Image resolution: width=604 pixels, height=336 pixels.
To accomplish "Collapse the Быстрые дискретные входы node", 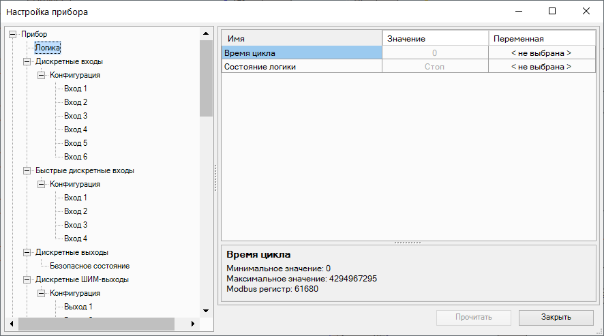I will tap(27, 170).
